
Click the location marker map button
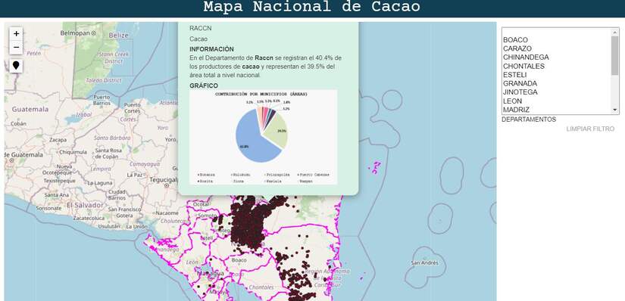(16, 66)
